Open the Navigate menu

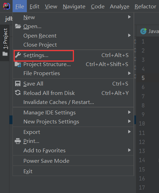(x=74, y=6)
